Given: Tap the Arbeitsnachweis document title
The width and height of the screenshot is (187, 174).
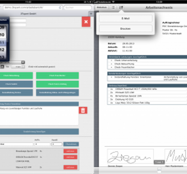Looking at the screenshot, I should pyautogui.click(x=159, y=7).
